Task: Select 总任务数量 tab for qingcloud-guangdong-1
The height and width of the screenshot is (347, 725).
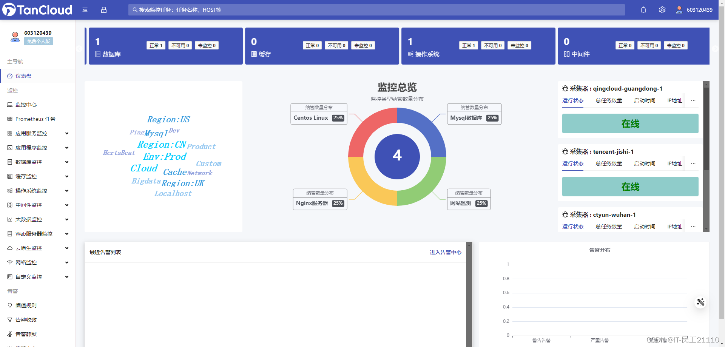Action: (609, 100)
